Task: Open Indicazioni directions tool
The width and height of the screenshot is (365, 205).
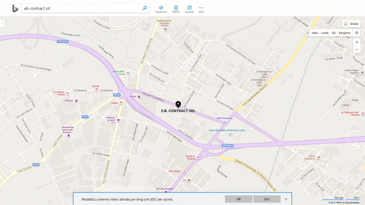Action: (x=161, y=9)
